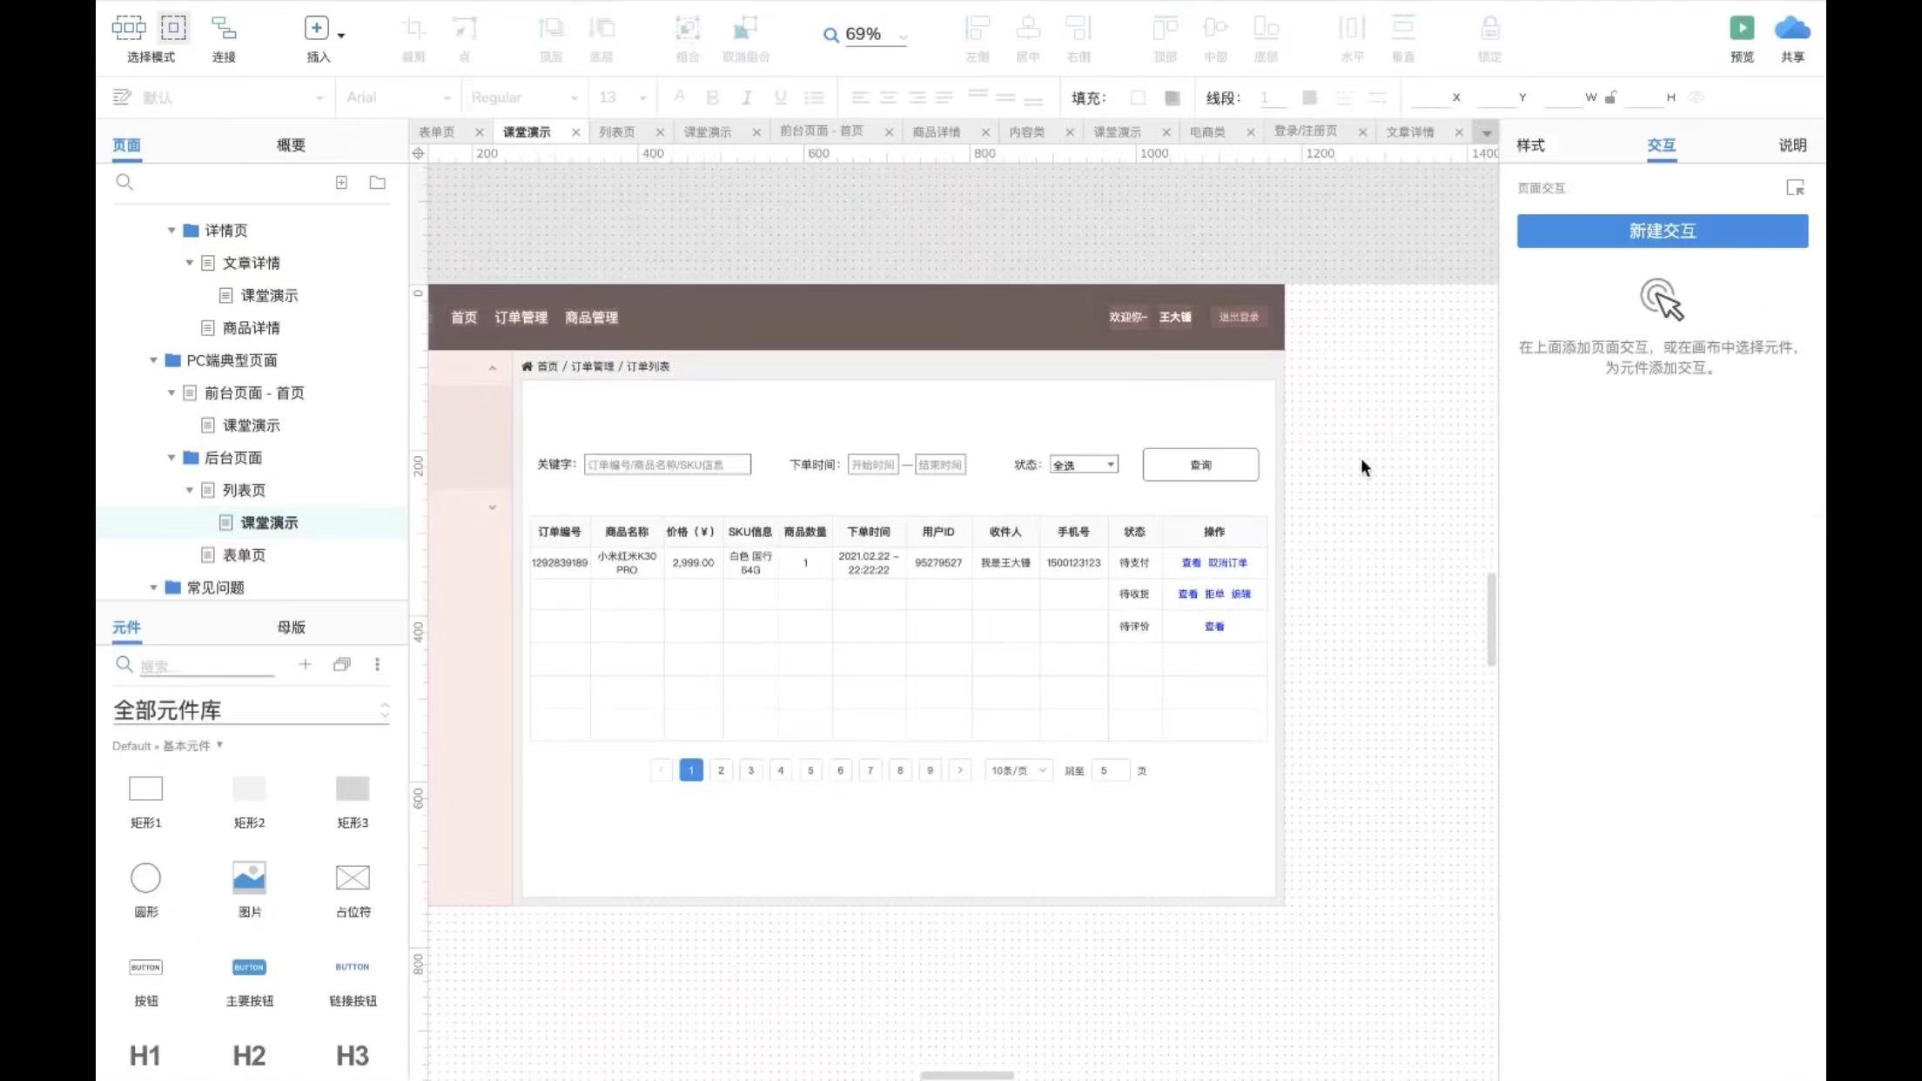Toggle the hidden visibility eye icon

tap(1696, 97)
